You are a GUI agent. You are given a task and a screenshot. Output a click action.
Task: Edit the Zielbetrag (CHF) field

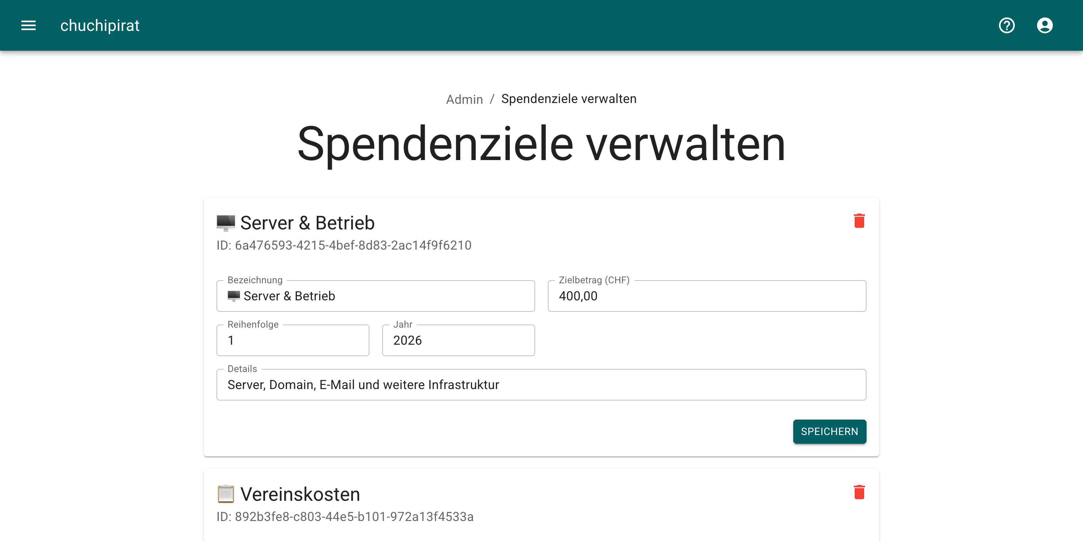pos(707,296)
